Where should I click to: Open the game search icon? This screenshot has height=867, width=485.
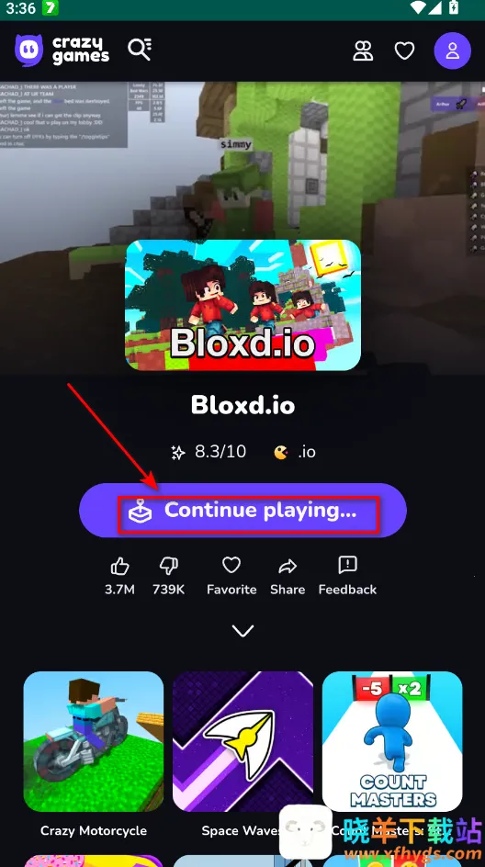click(140, 50)
